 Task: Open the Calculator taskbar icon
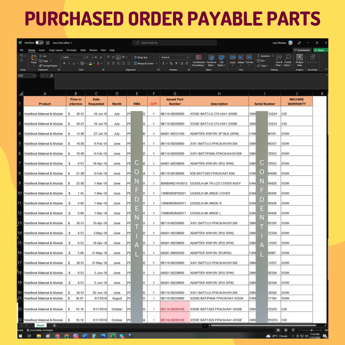[x=94, y=336]
